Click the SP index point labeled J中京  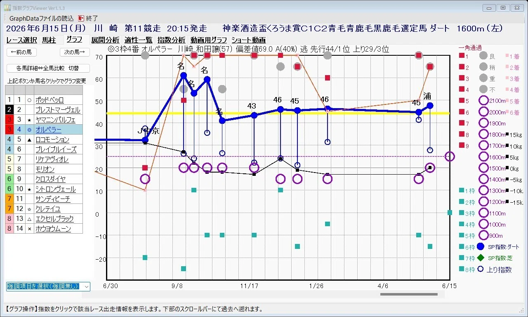point(145,140)
